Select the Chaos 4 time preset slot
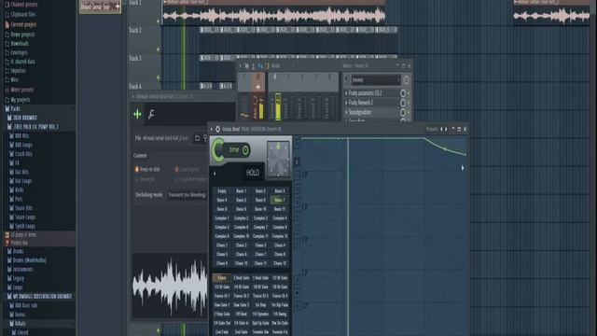This screenshot has width=597, height=336. [x=280, y=245]
